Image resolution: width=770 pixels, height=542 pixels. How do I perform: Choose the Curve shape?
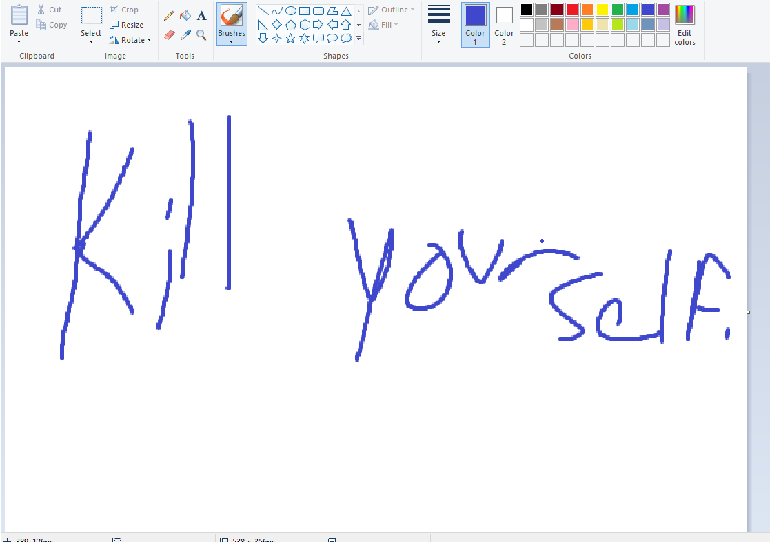pyautogui.click(x=276, y=11)
